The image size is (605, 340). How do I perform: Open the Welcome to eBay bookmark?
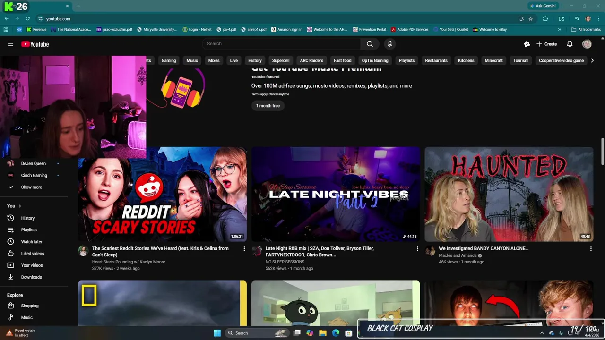[490, 29]
